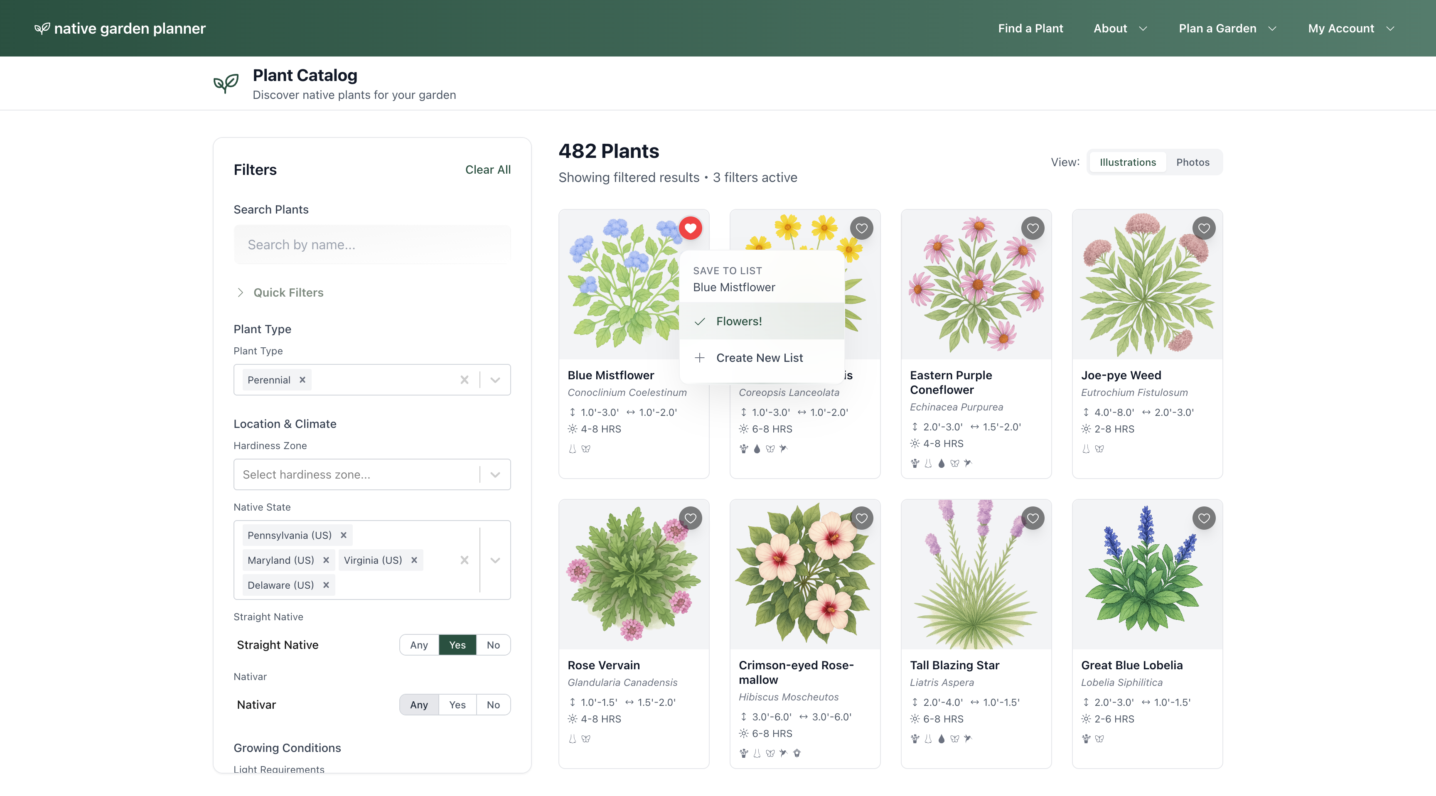Click Clear All to reset filters

[x=487, y=170]
